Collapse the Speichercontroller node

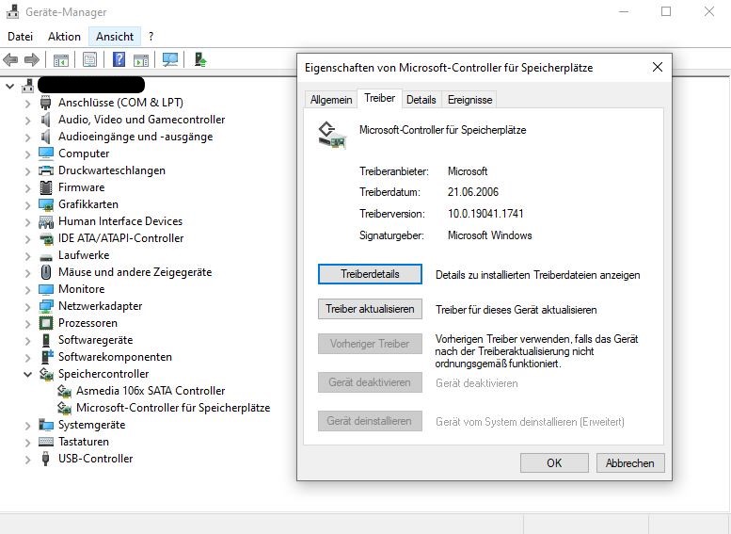click(28, 374)
